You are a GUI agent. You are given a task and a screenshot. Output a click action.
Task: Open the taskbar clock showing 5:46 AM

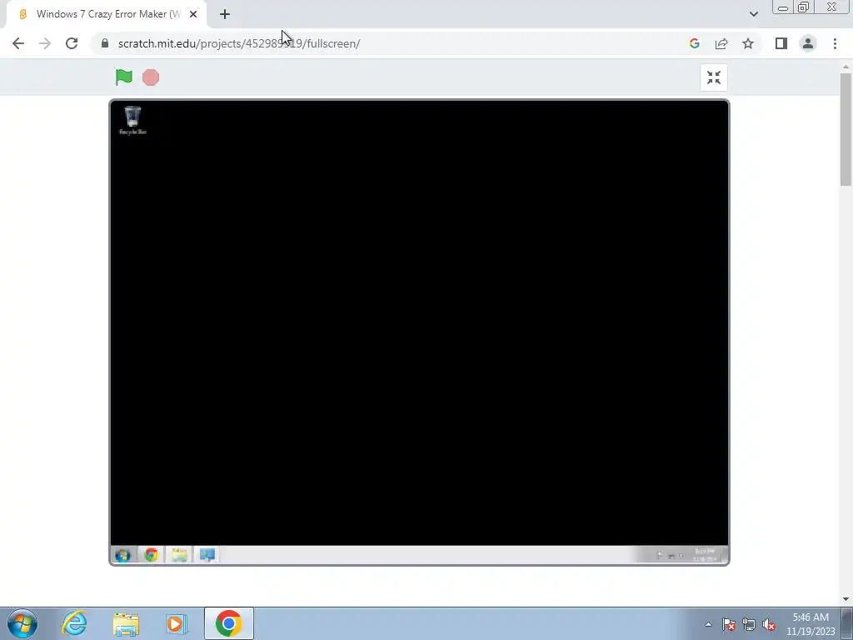click(811, 624)
